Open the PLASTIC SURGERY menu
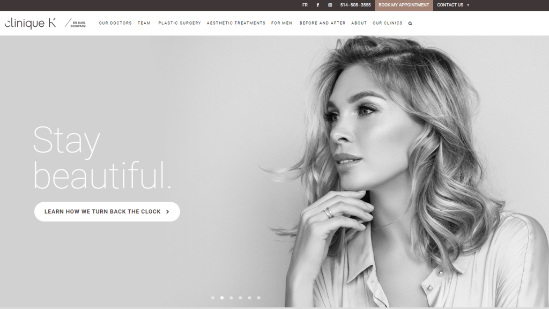The image size is (549, 309). 179,23
